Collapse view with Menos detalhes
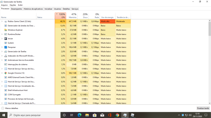This screenshot has width=211, height=118. click(10, 108)
